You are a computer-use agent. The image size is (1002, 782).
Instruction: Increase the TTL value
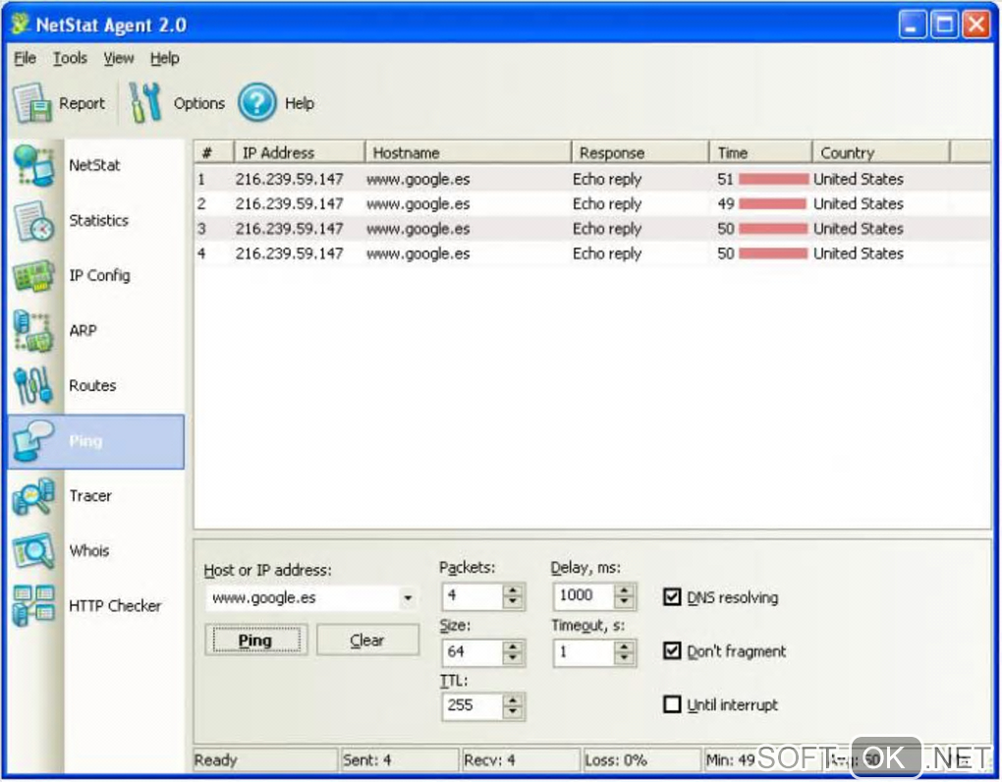(513, 700)
